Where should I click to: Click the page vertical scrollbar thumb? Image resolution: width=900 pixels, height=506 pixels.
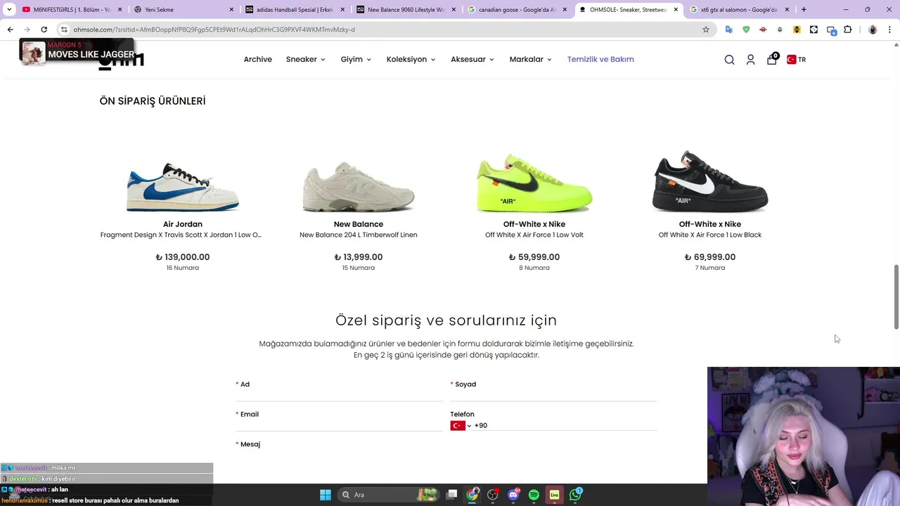[x=896, y=297]
